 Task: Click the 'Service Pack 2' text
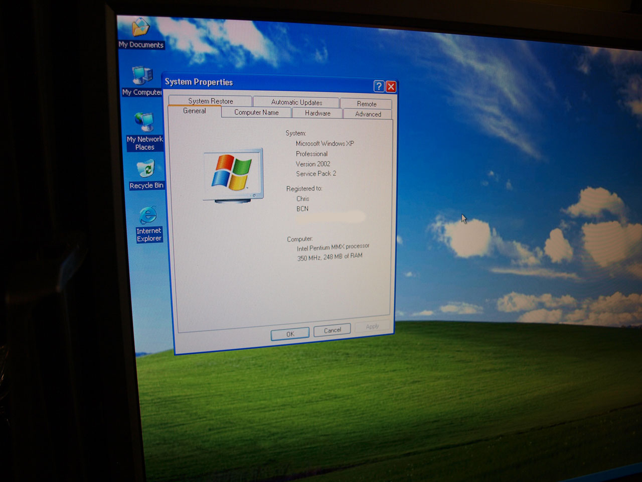pos(316,174)
